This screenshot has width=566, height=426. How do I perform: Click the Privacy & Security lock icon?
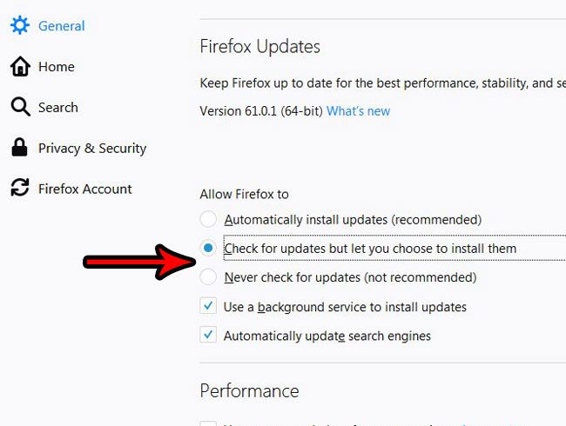[19, 148]
